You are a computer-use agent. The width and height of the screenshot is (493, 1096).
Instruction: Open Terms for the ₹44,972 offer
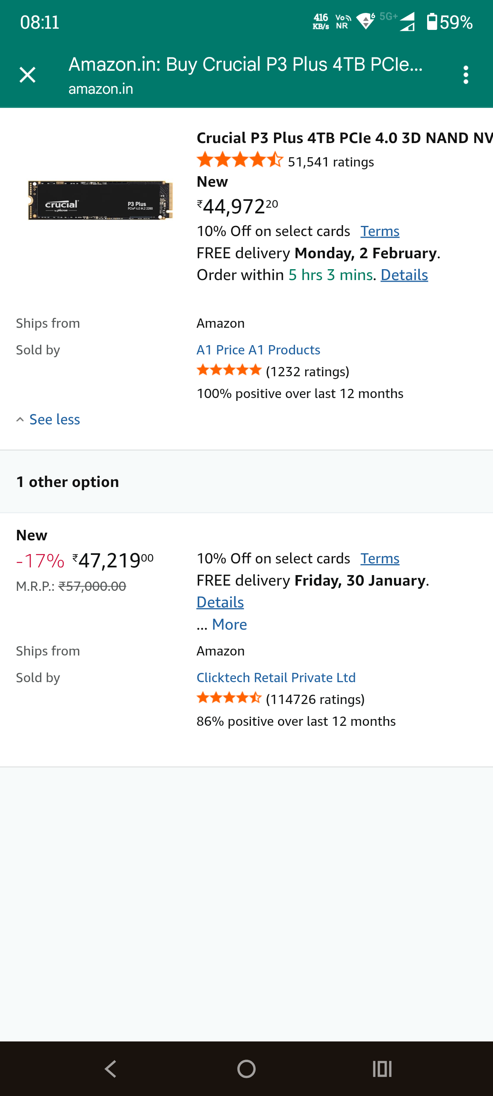click(380, 231)
